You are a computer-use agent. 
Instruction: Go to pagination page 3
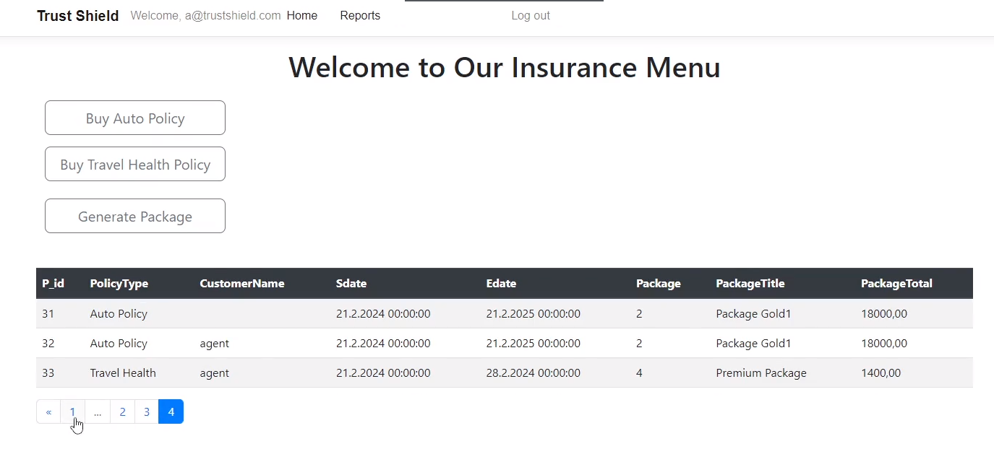point(147,411)
